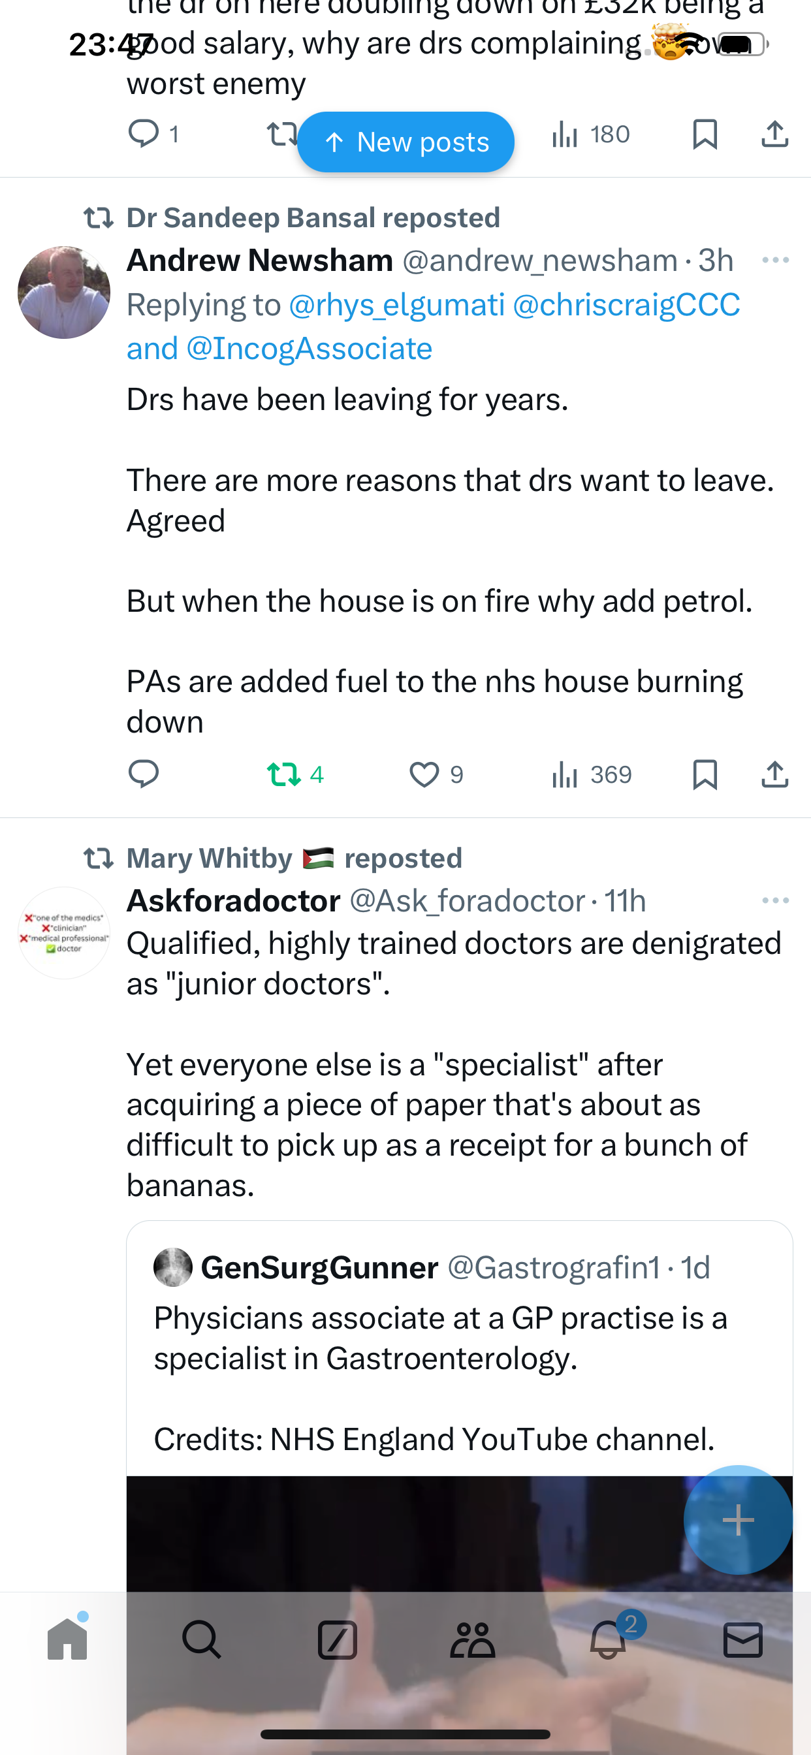Open the Communities people icon
The image size is (811, 1755).
472,1640
